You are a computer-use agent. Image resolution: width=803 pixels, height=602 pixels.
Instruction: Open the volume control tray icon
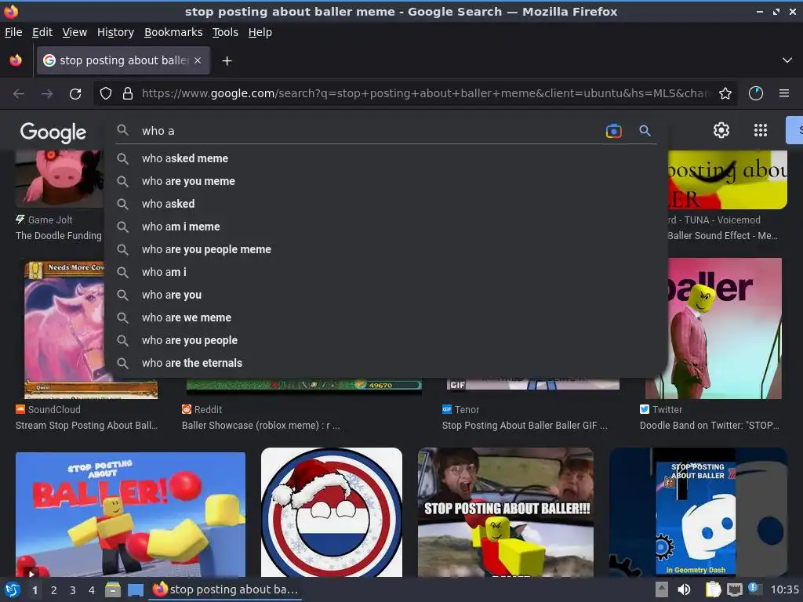[x=684, y=589]
